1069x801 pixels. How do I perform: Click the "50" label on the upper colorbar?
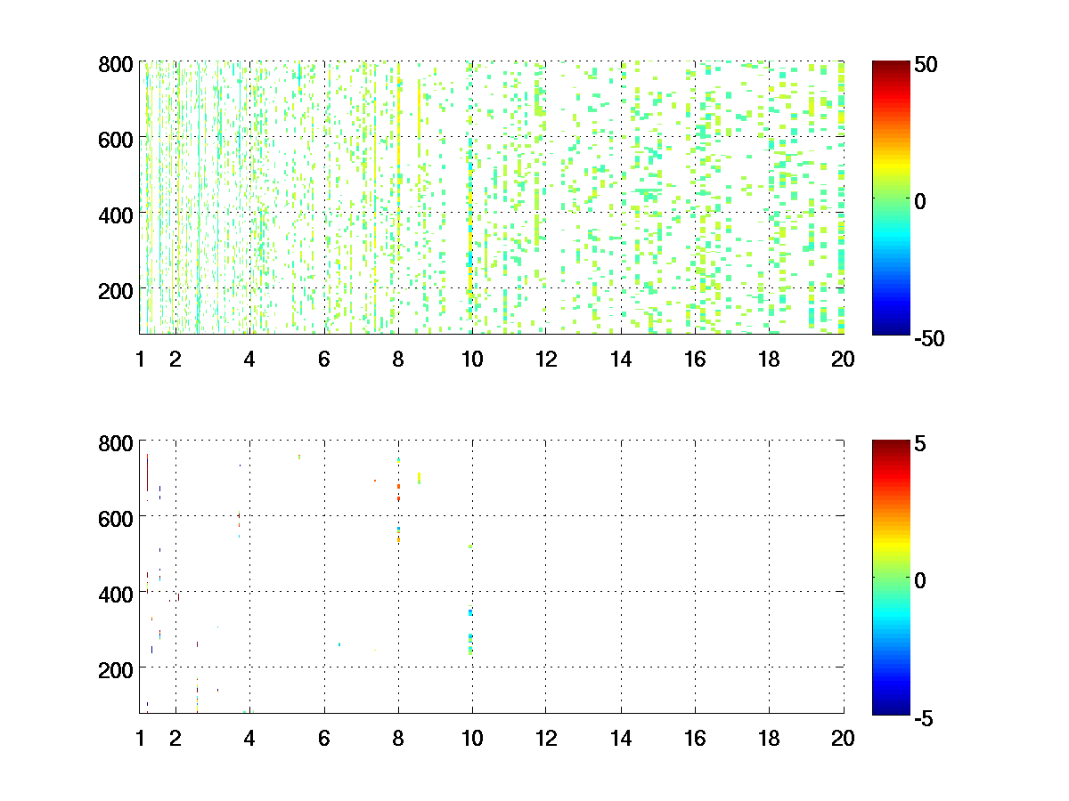(x=925, y=65)
